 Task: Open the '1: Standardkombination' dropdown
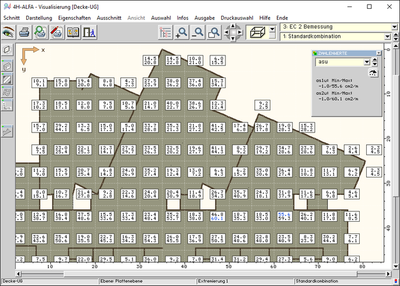pyautogui.click(x=387, y=37)
